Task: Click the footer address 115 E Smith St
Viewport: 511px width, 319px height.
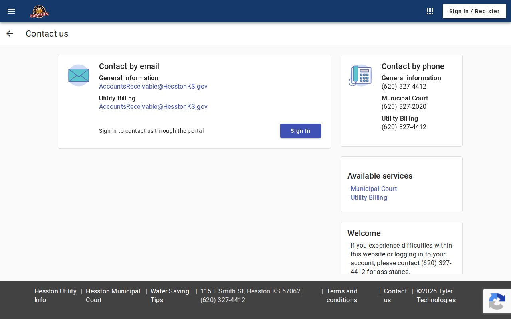Action: (x=252, y=295)
